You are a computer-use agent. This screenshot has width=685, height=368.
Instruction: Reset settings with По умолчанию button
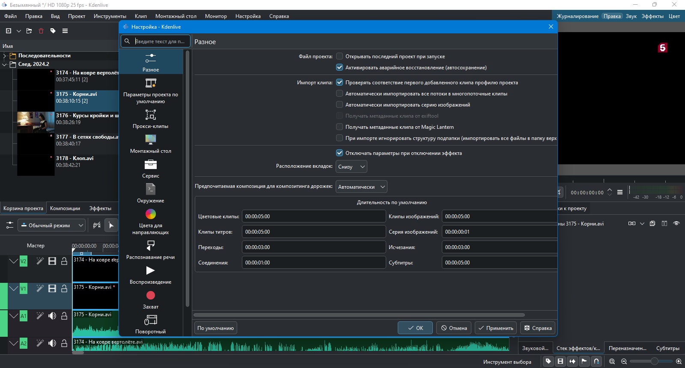(215, 328)
